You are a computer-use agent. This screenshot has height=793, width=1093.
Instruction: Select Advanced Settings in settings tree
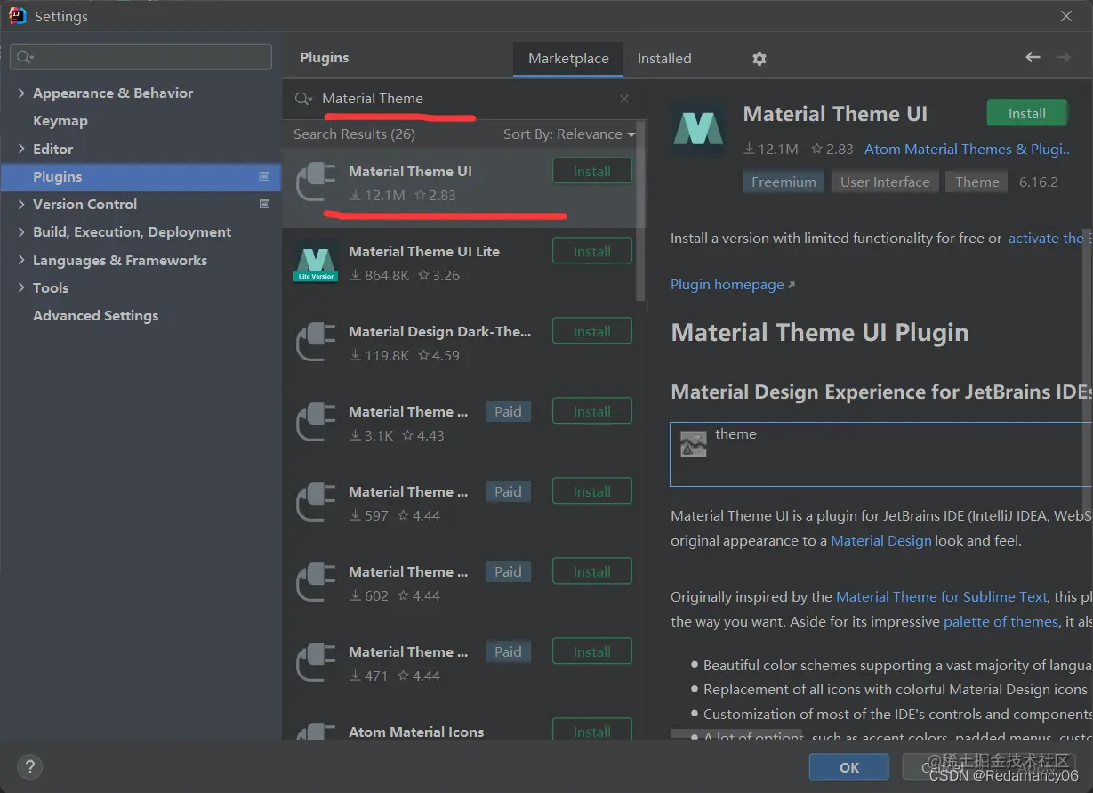95,315
